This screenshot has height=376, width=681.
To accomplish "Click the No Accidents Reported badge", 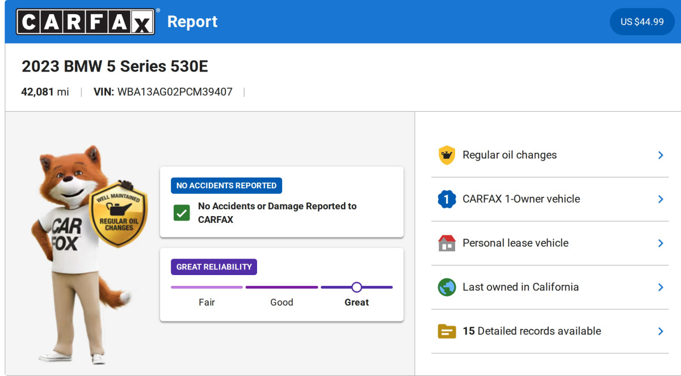I will (226, 185).
